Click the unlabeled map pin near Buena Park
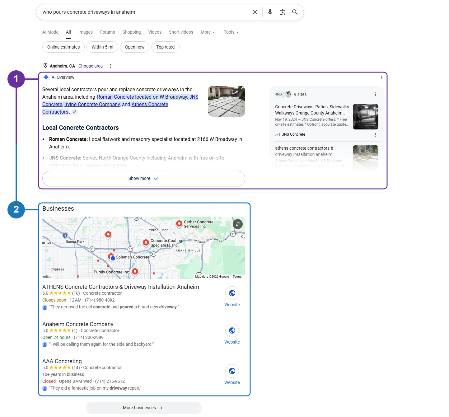 pyautogui.click(x=108, y=235)
